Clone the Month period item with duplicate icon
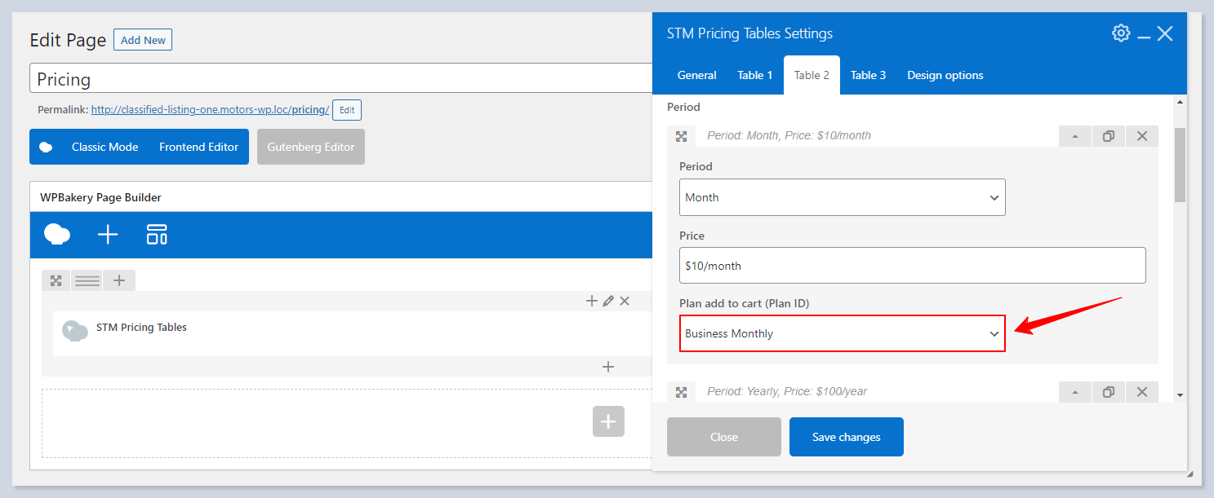The image size is (1214, 498). (x=1108, y=136)
